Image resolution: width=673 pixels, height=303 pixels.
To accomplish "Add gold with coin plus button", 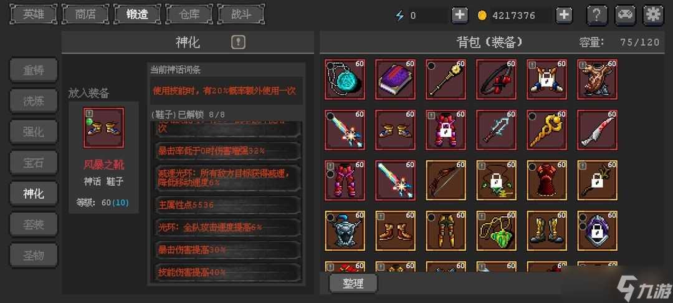I will point(564,16).
